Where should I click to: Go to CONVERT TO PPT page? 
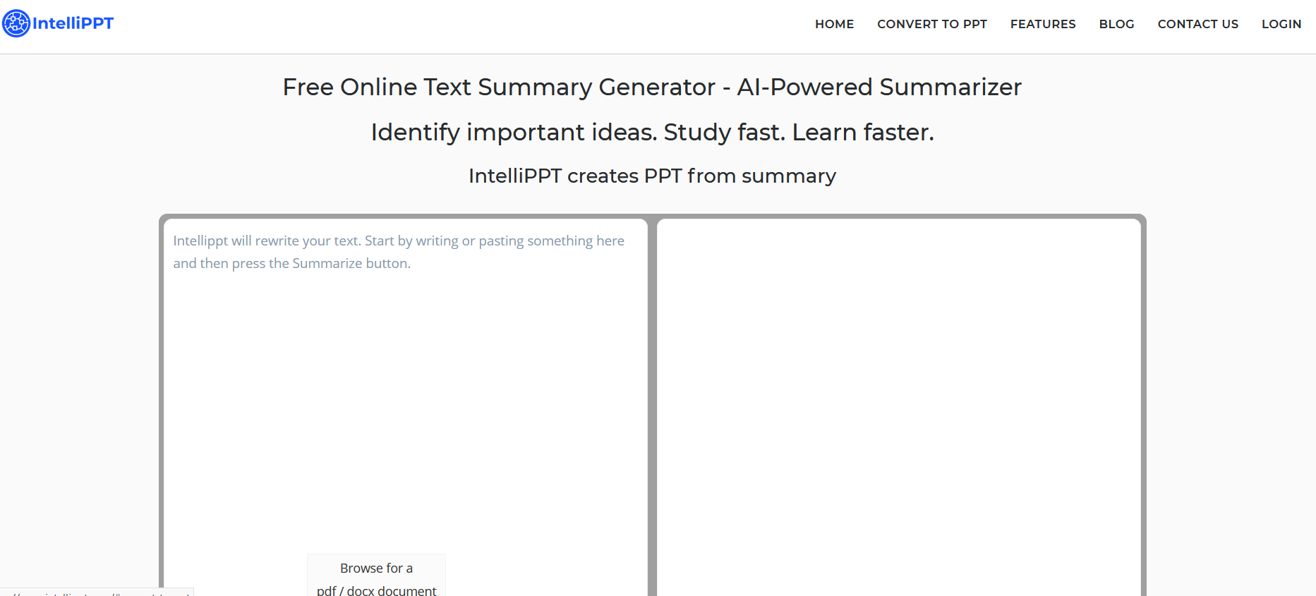click(x=931, y=24)
